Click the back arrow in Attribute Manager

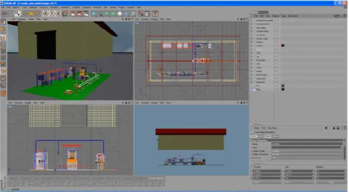(326, 128)
